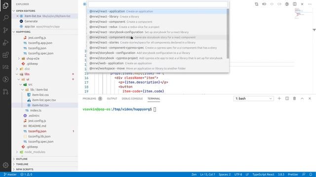
Task: Click the compare changes icon in editor toolbar
Action: coord(257,4)
